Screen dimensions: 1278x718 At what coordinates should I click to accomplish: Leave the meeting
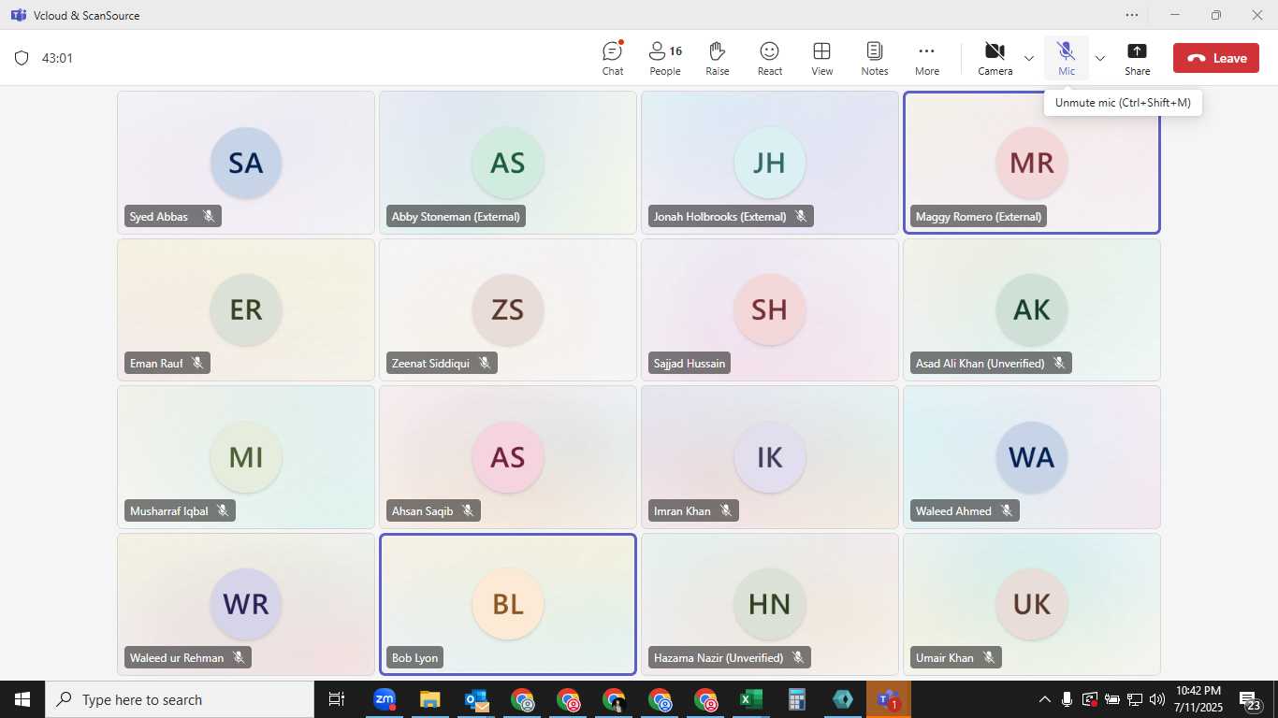click(x=1216, y=58)
